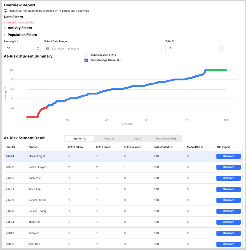Click the Student column header

(x=33, y=147)
